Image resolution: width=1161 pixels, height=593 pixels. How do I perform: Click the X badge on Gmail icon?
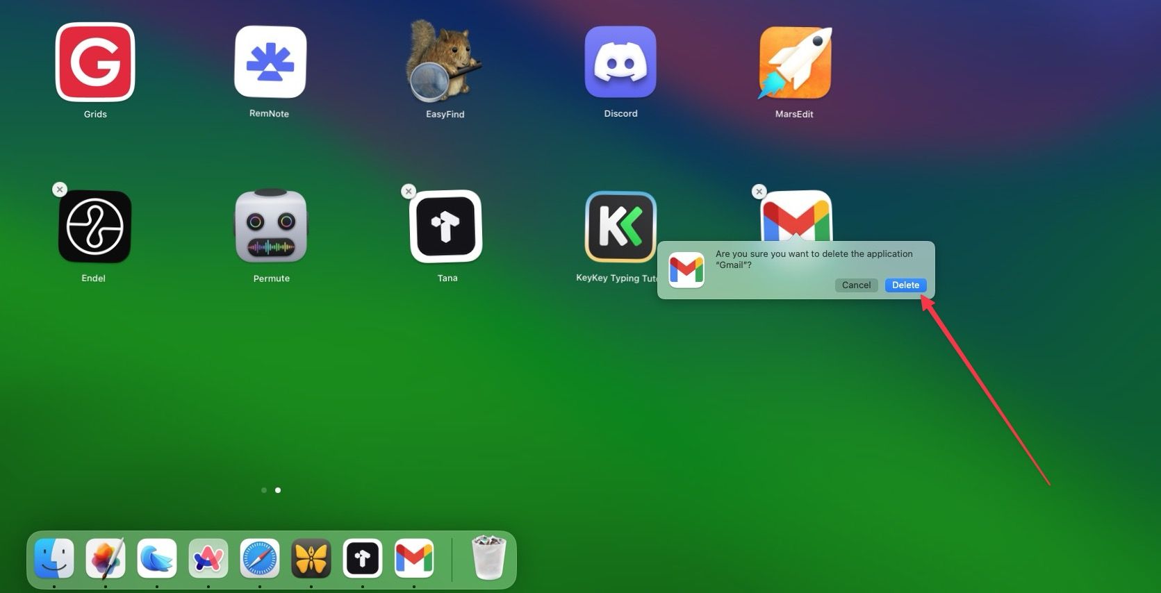[x=759, y=191]
